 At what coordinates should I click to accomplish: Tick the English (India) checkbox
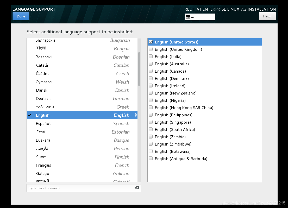click(151, 56)
